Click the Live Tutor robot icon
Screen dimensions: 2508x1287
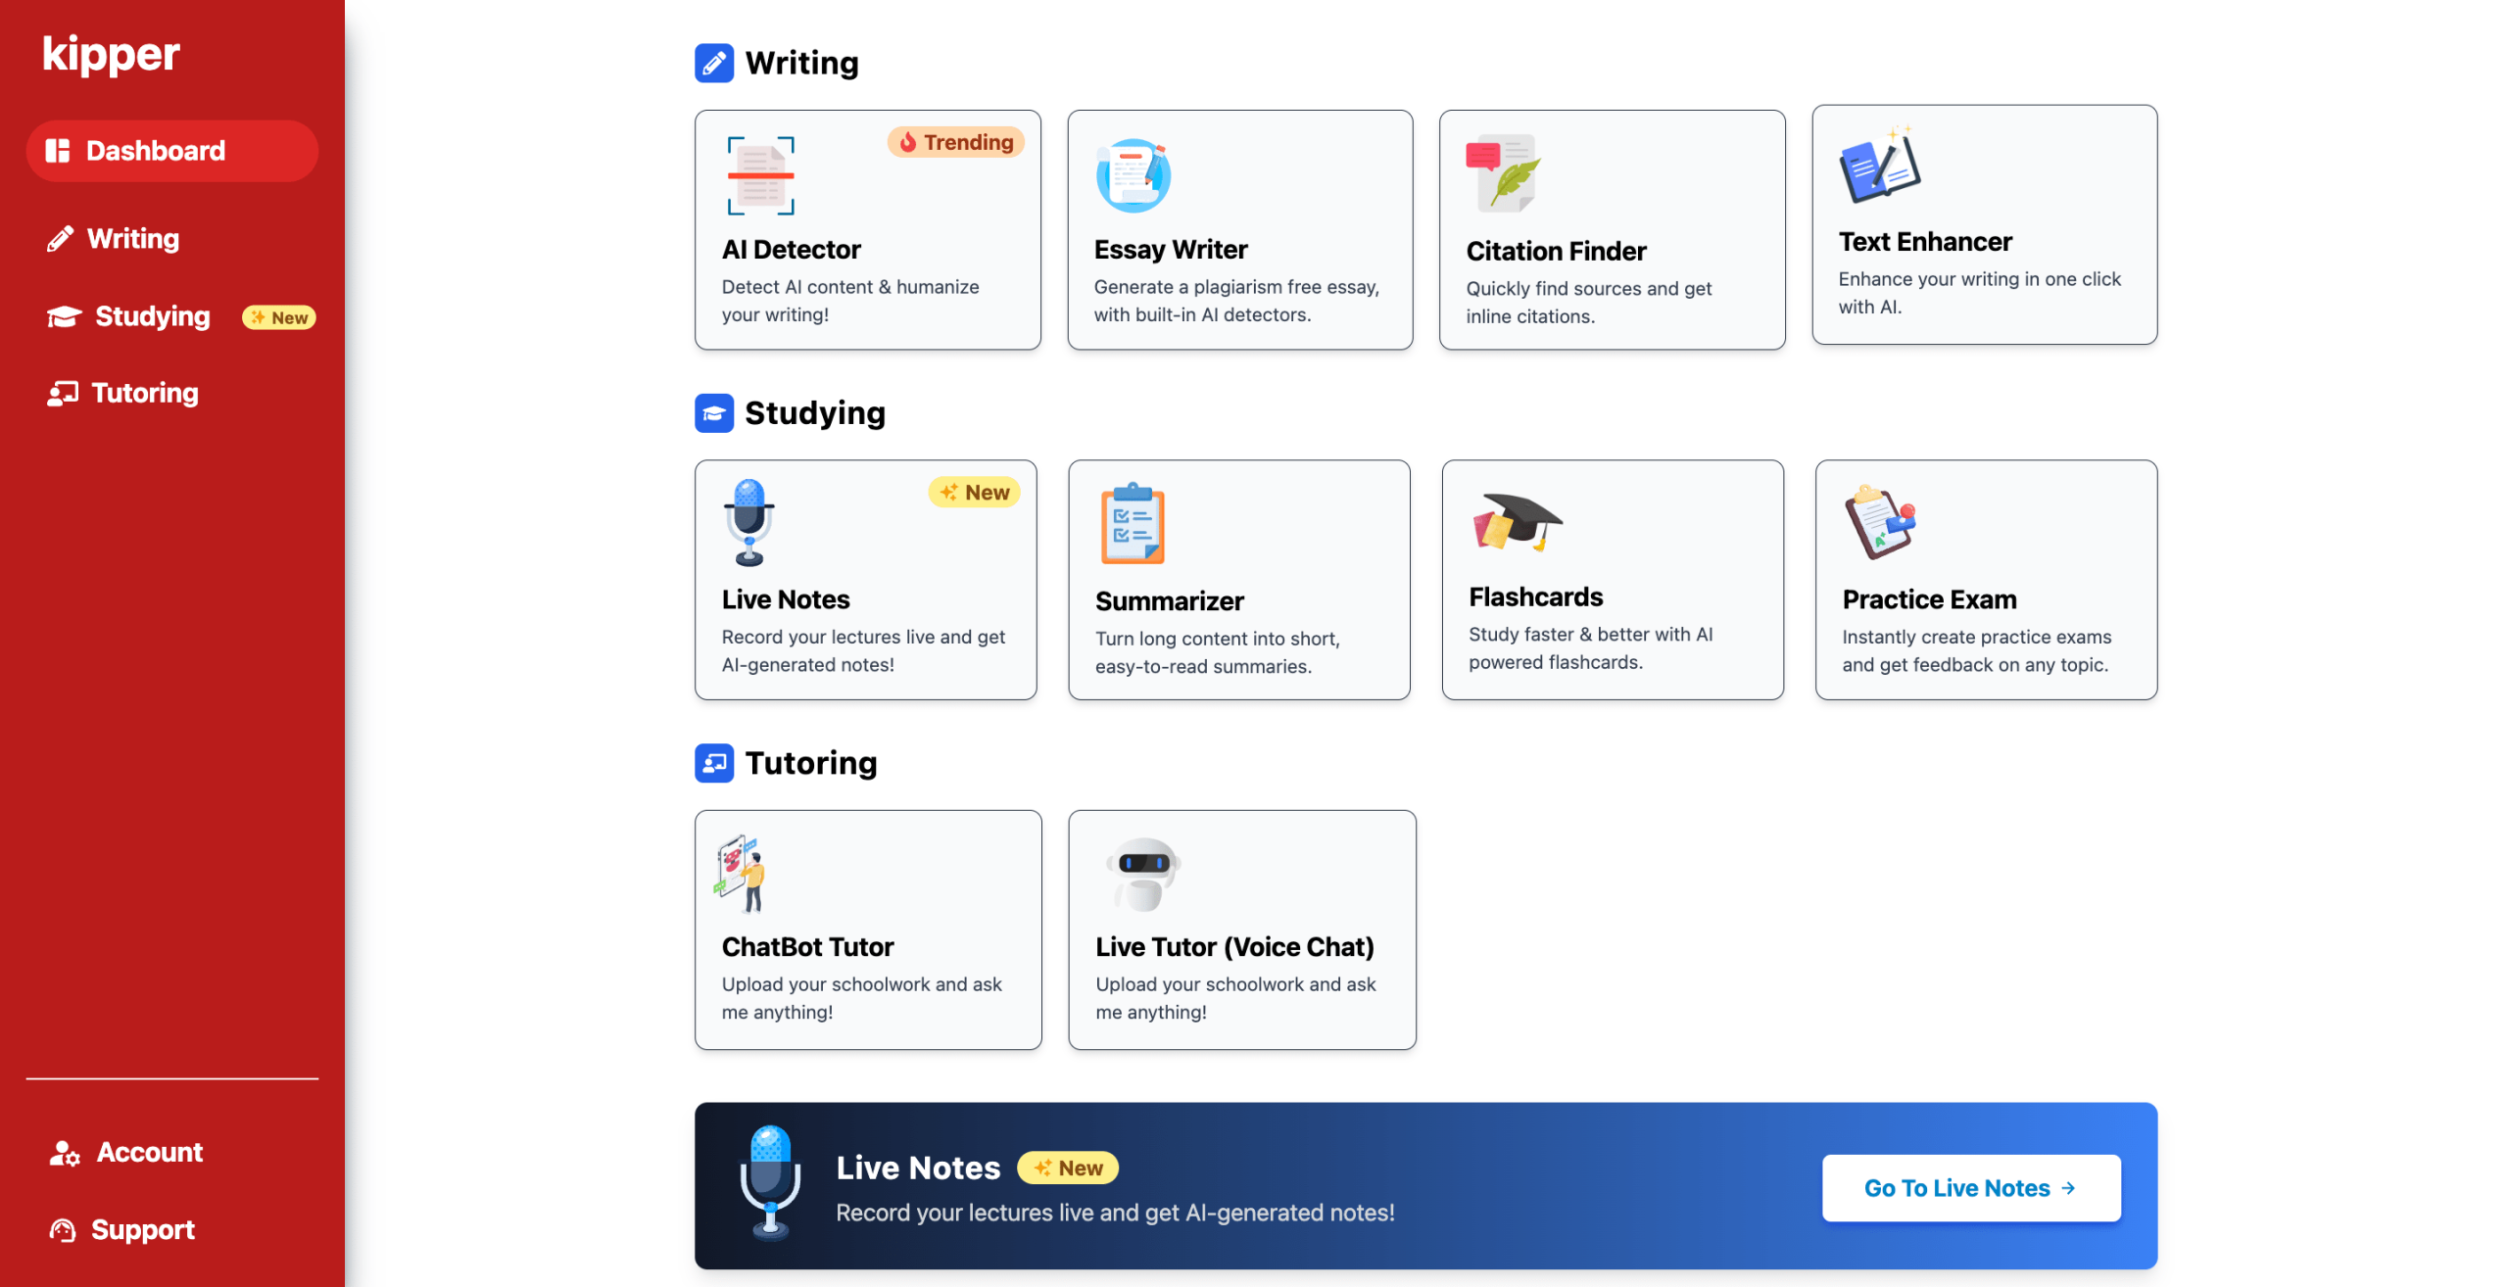coord(1143,874)
